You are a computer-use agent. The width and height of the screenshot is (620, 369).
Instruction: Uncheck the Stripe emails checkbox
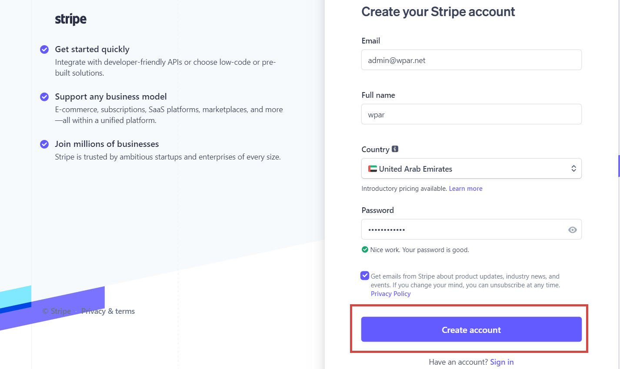pos(365,276)
